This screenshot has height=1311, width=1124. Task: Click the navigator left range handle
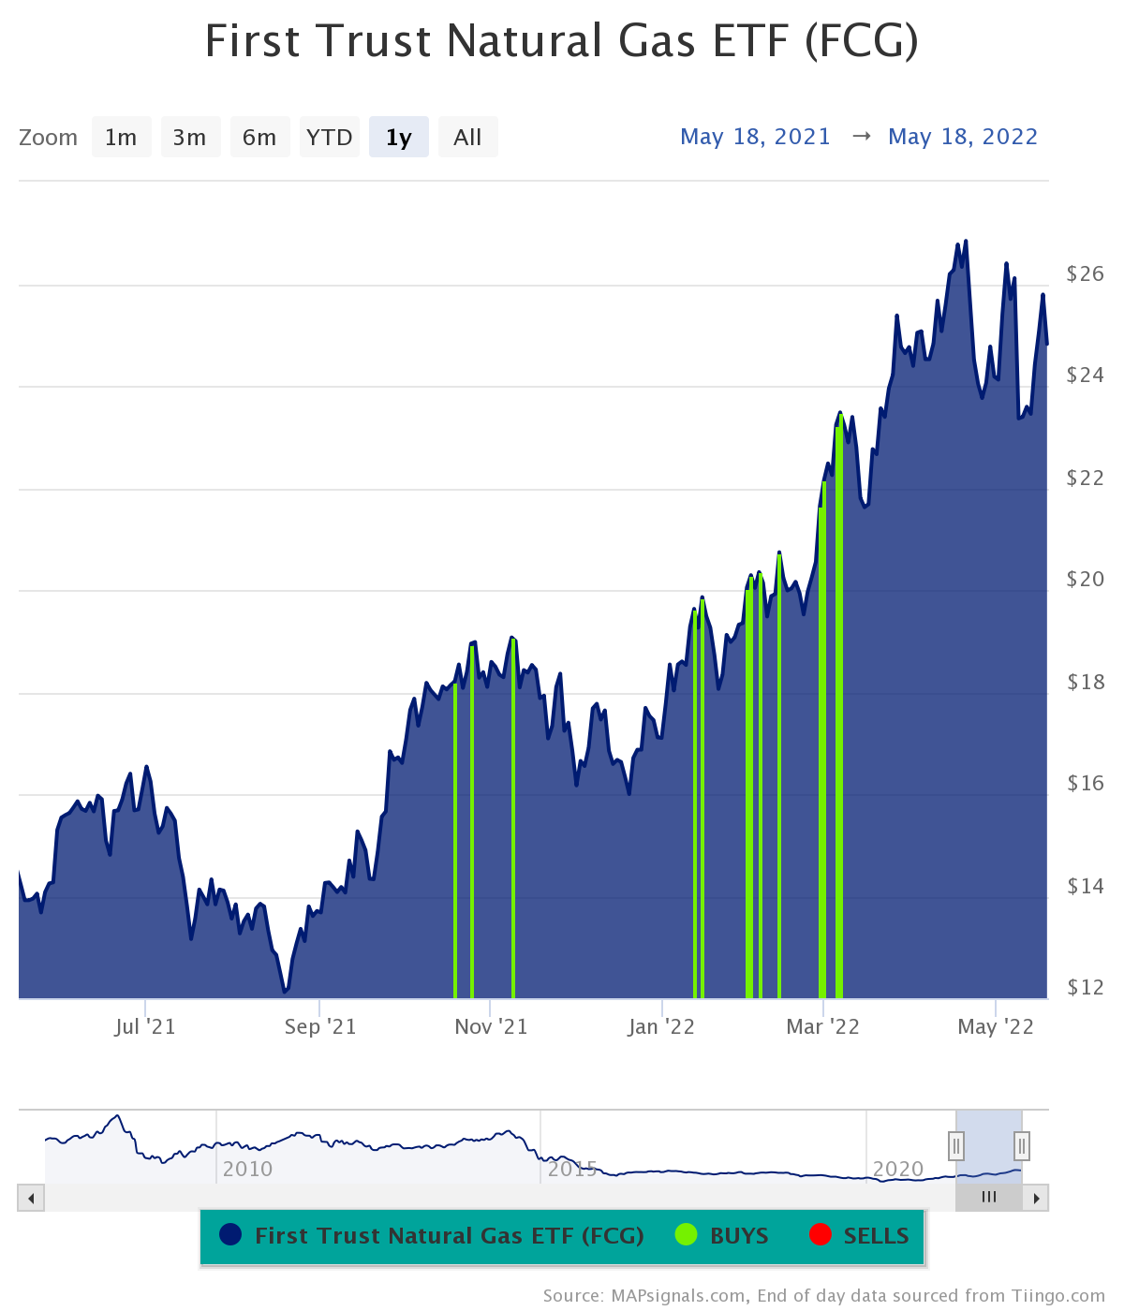(x=956, y=1145)
